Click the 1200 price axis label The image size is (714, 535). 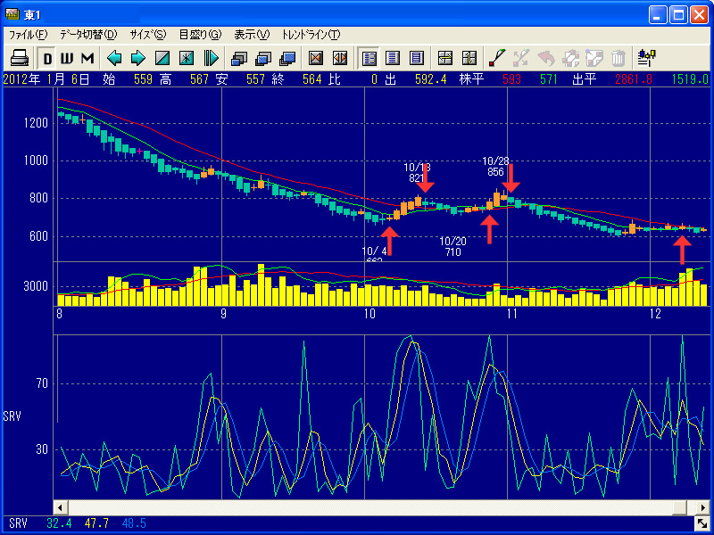pos(36,123)
